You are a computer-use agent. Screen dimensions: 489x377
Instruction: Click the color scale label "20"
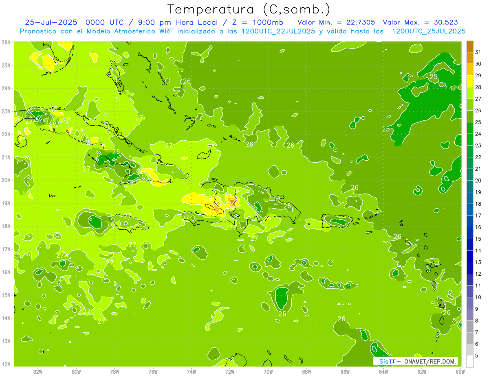tap(478, 181)
